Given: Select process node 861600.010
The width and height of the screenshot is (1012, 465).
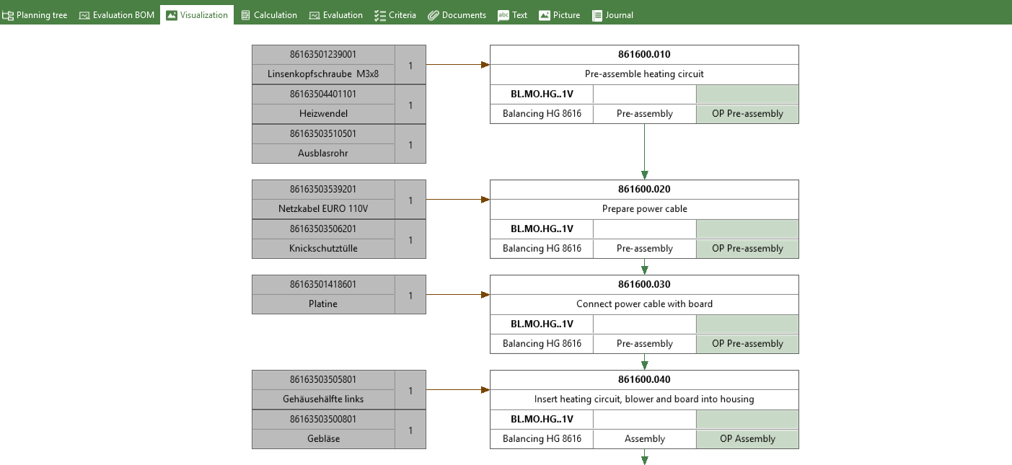Looking at the screenshot, I should point(643,55).
